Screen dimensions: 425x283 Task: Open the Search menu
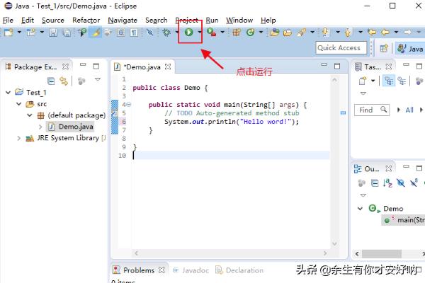[x=156, y=21]
